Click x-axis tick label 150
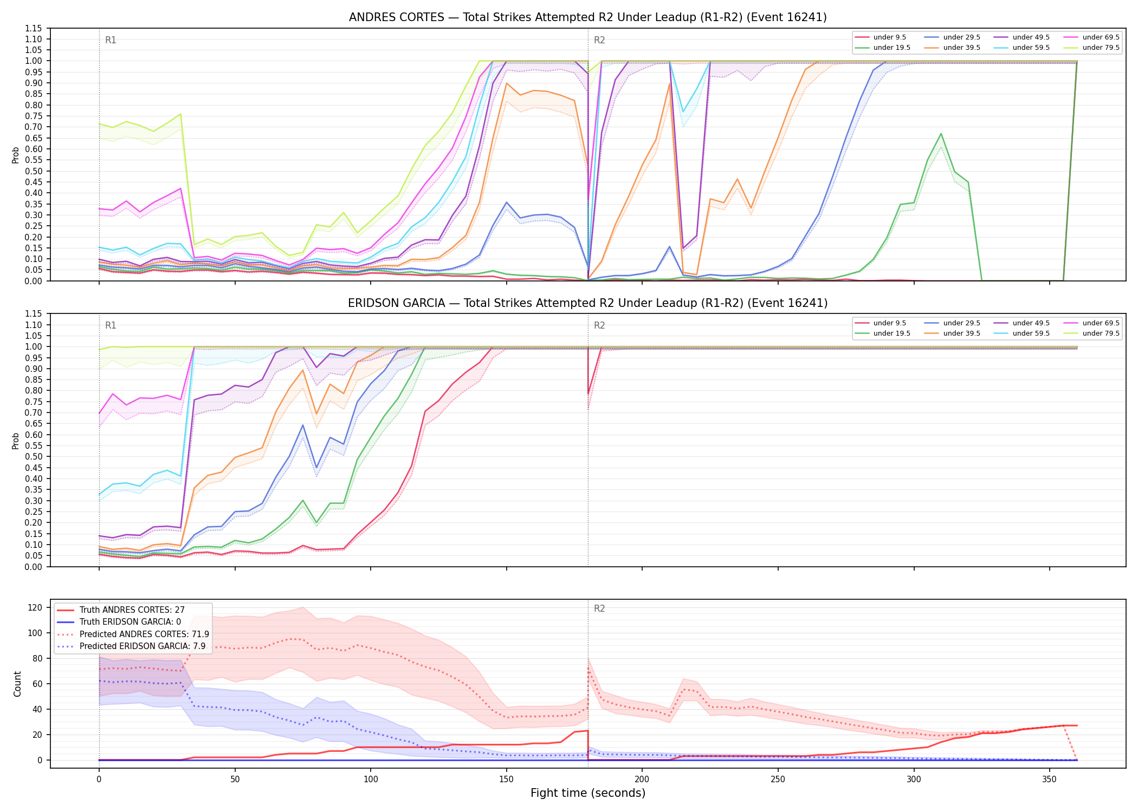1138x812 pixels. pos(507,780)
